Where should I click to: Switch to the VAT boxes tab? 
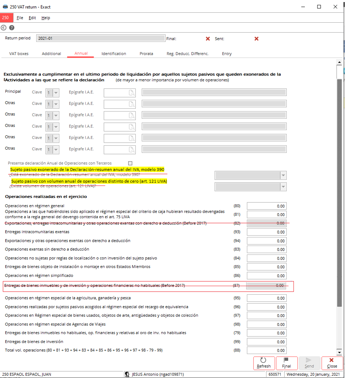click(19, 54)
